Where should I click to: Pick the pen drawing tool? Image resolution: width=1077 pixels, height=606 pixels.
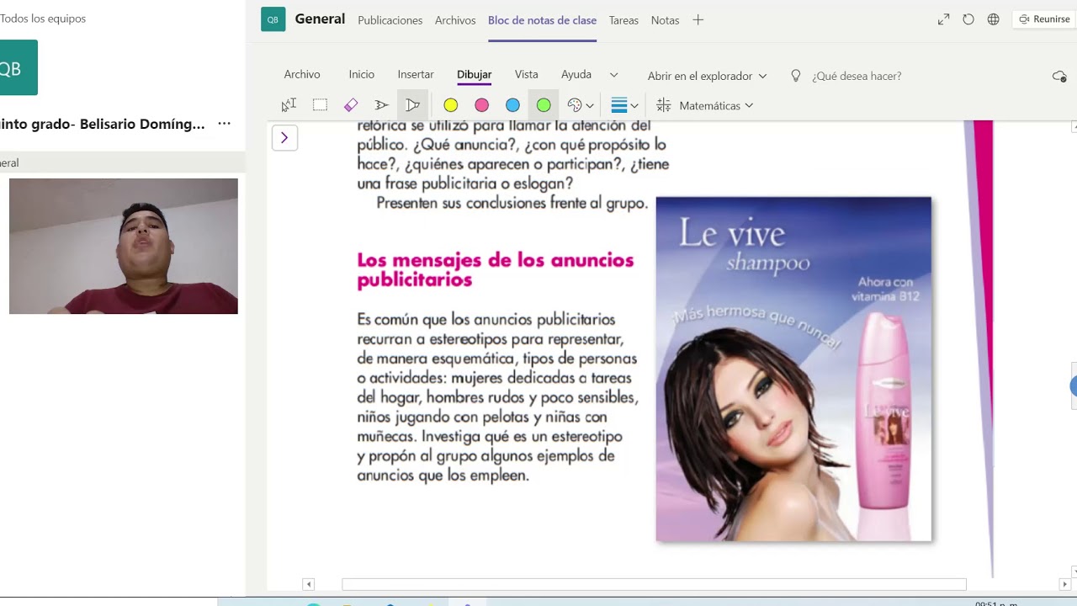pyautogui.click(x=381, y=105)
